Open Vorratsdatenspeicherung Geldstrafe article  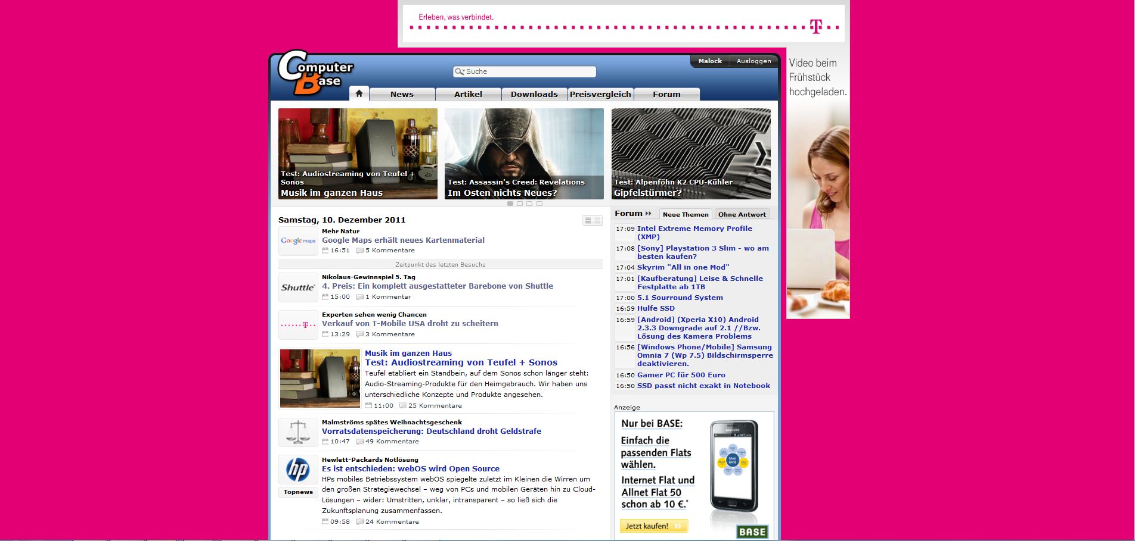pyautogui.click(x=432, y=431)
